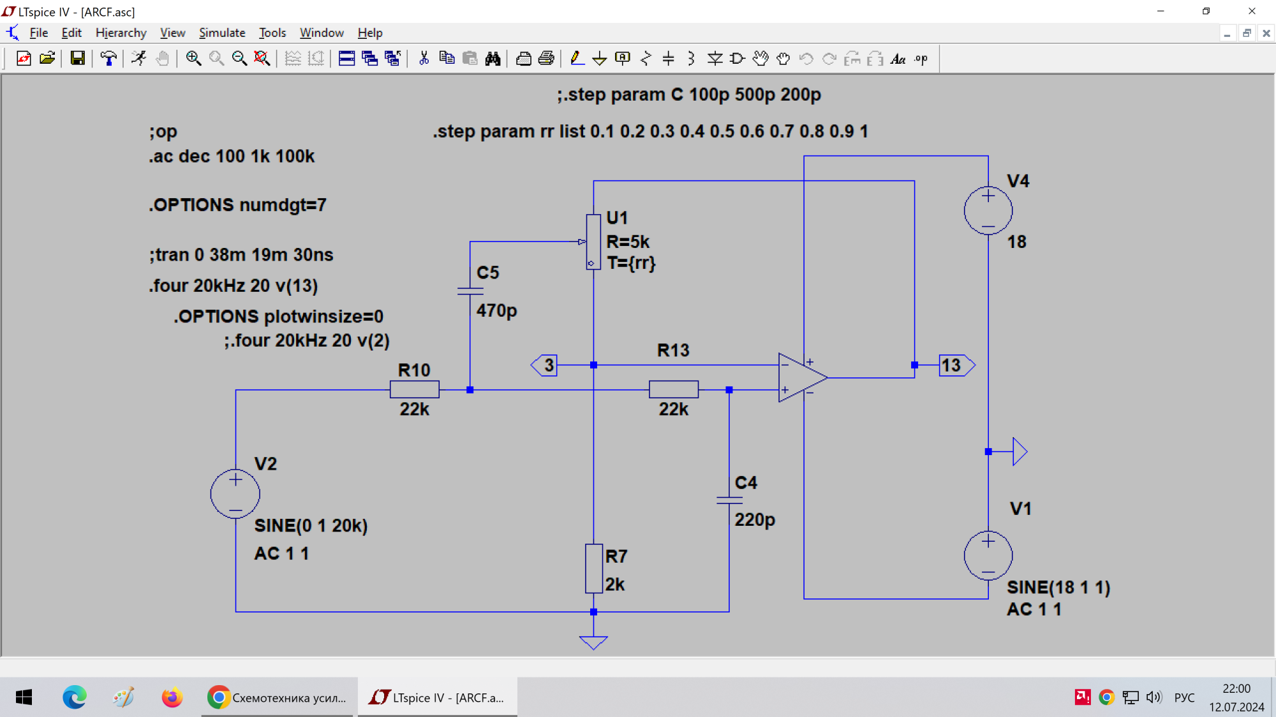Click the Text Aa toolbar button
Viewport: 1276px width, 717px height.
(x=898, y=59)
